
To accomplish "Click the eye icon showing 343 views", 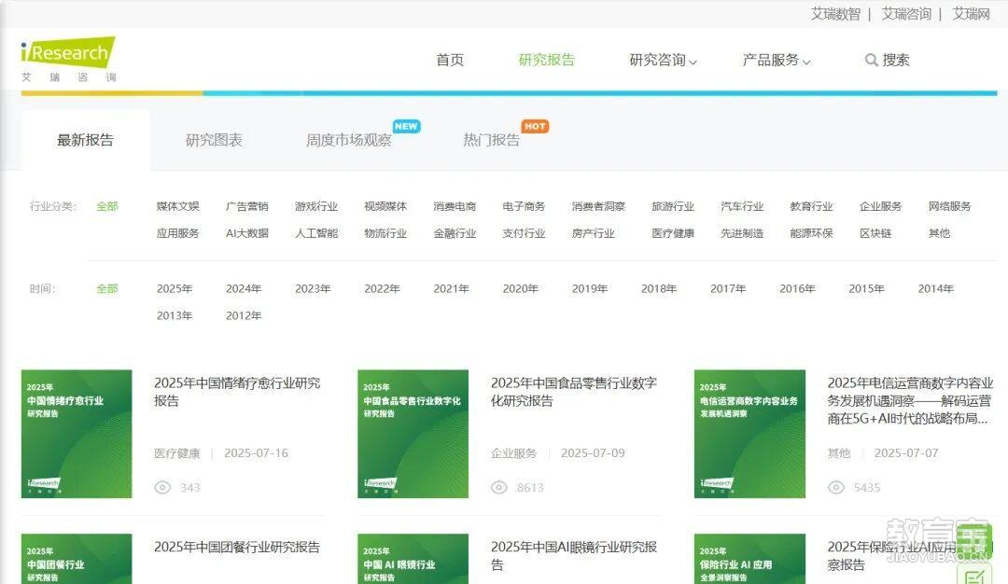I will click(x=162, y=487).
